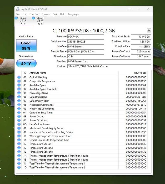Select raw value 0000000115CCC1
The image size is (165, 184).
pos(136,101)
